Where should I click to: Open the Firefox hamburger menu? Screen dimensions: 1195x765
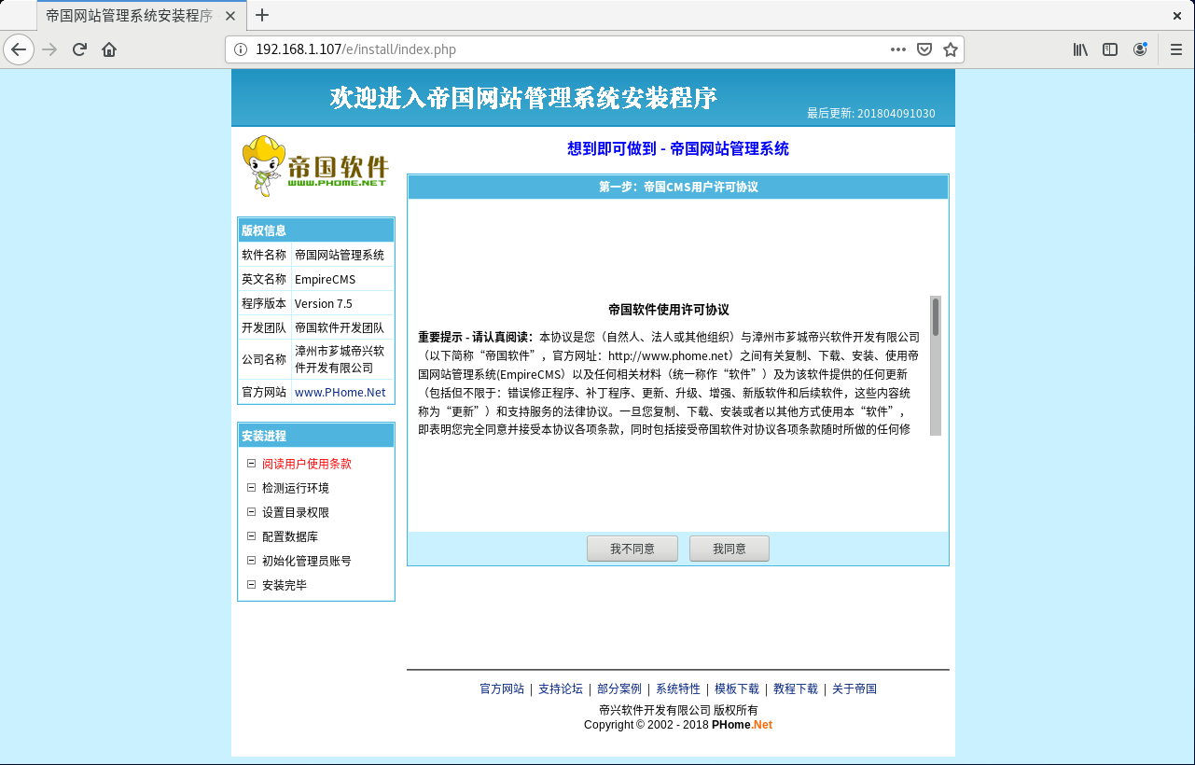(x=1175, y=49)
